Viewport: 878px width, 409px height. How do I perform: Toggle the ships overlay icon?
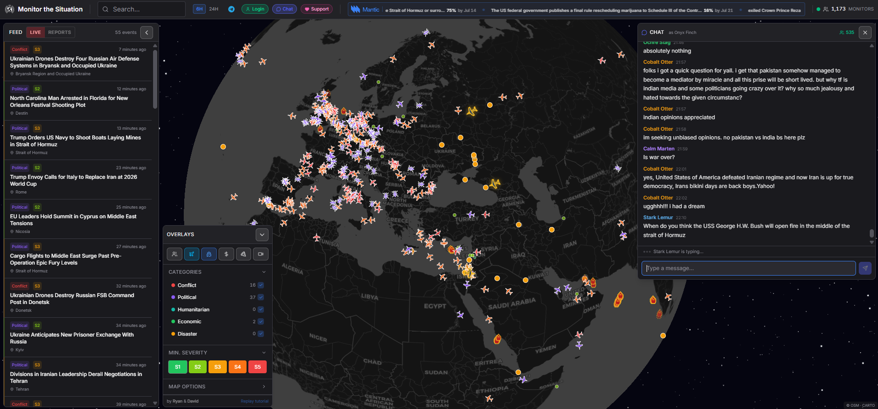click(x=209, y=254)
